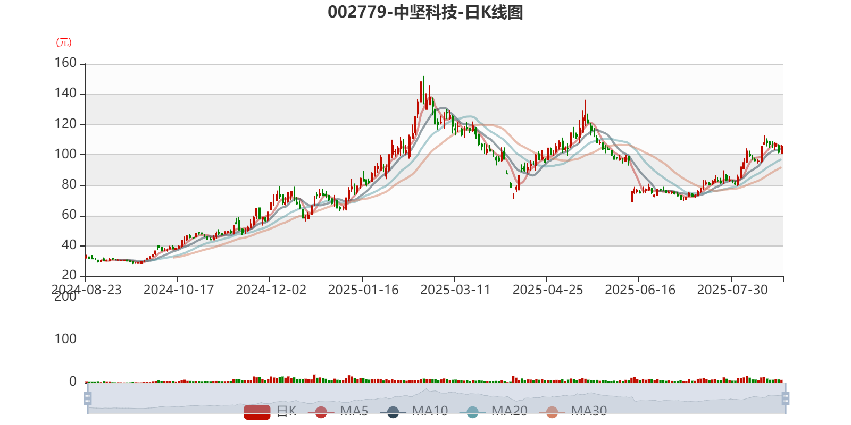
Task: Click the 2025-07-30 date axis label
Action: (732, 290)
